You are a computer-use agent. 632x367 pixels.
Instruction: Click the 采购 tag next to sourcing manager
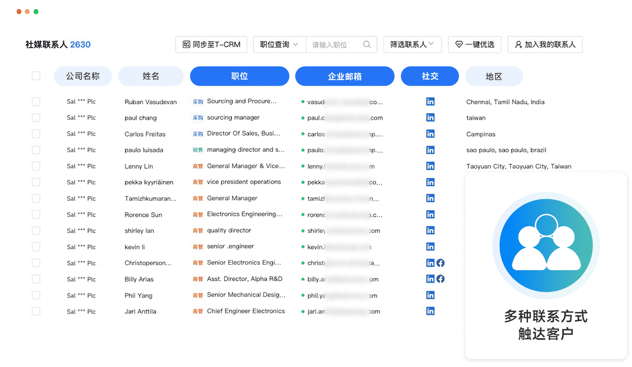197,117
